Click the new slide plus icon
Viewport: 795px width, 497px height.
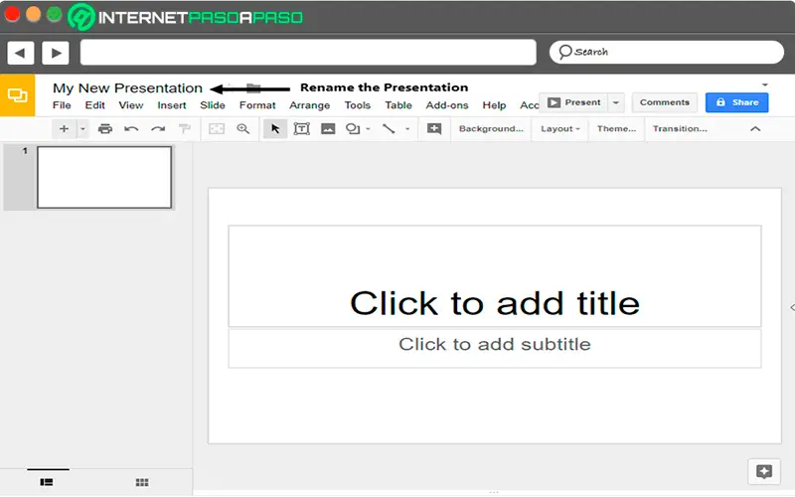tap(64, 129)
